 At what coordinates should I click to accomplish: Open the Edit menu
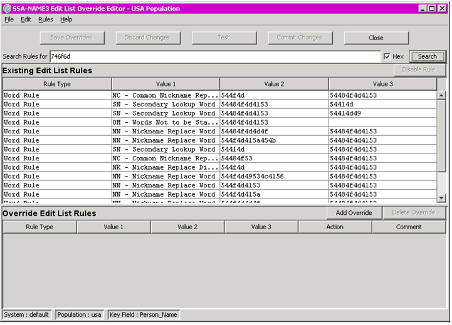tap(26, 19)
